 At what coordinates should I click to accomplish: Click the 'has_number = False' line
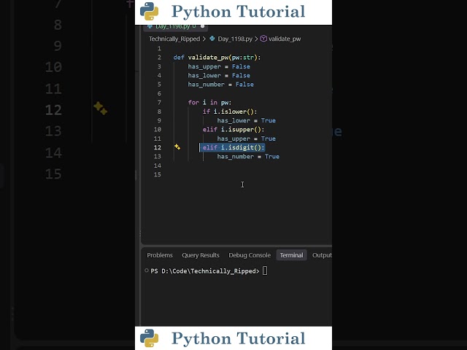pos(220,85)
